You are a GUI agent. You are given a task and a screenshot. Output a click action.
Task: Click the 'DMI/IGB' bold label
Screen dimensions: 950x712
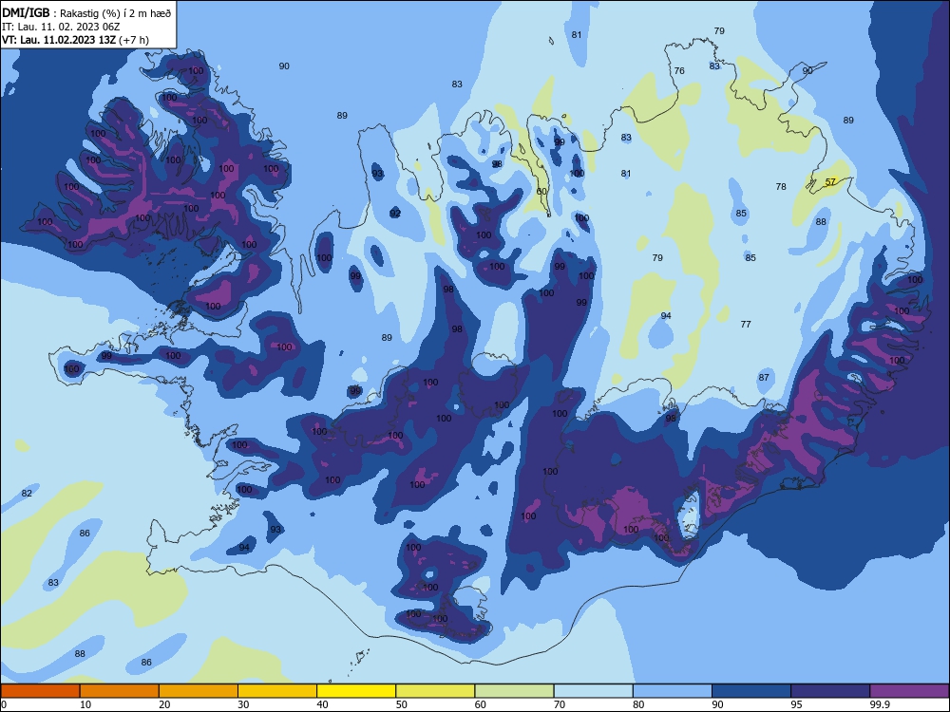click(26, 12)
